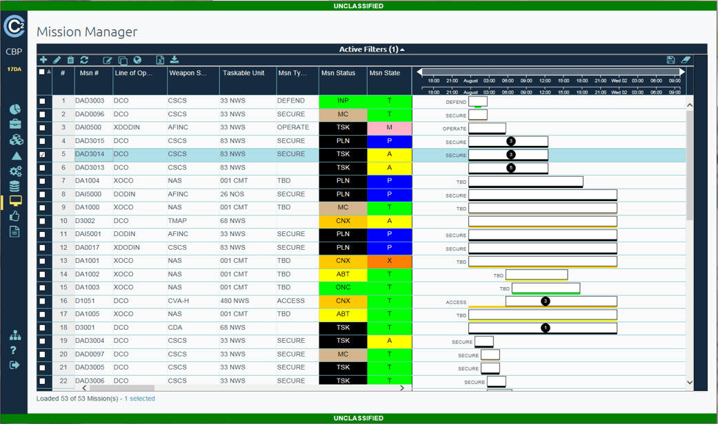718x424 pixels.
Task: Click the trash delete icon in toolbar
Action: coord(70,61)
